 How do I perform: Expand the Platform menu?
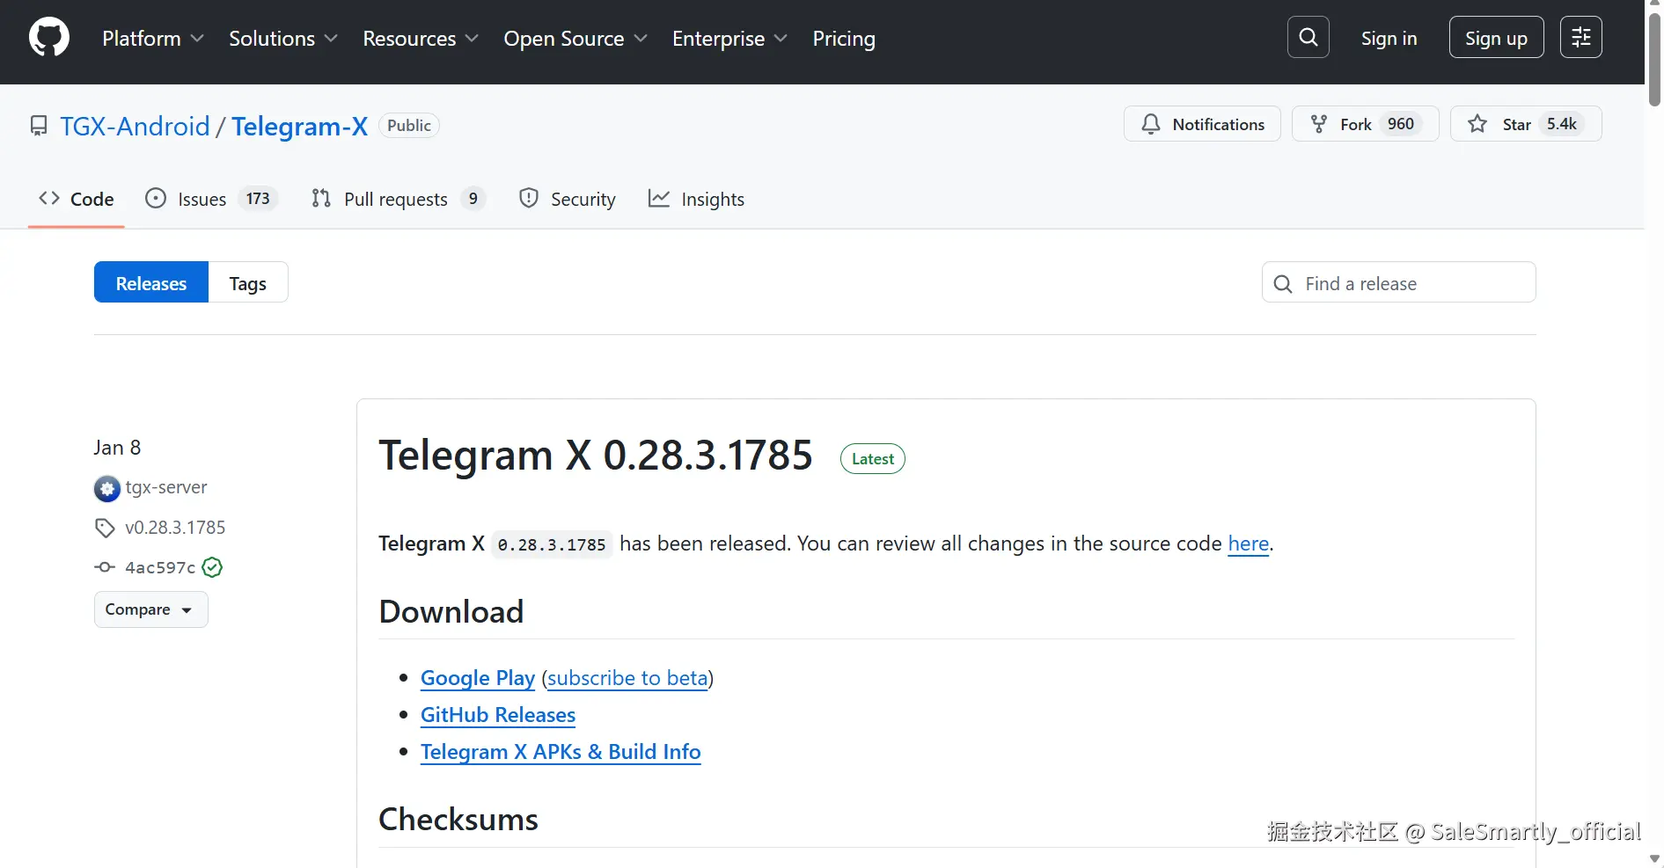(x=153, y=39)
